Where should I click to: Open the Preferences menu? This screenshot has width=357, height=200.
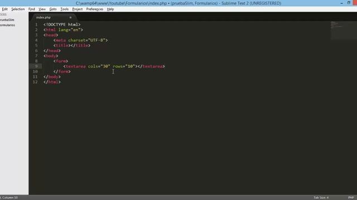[95, 9]
